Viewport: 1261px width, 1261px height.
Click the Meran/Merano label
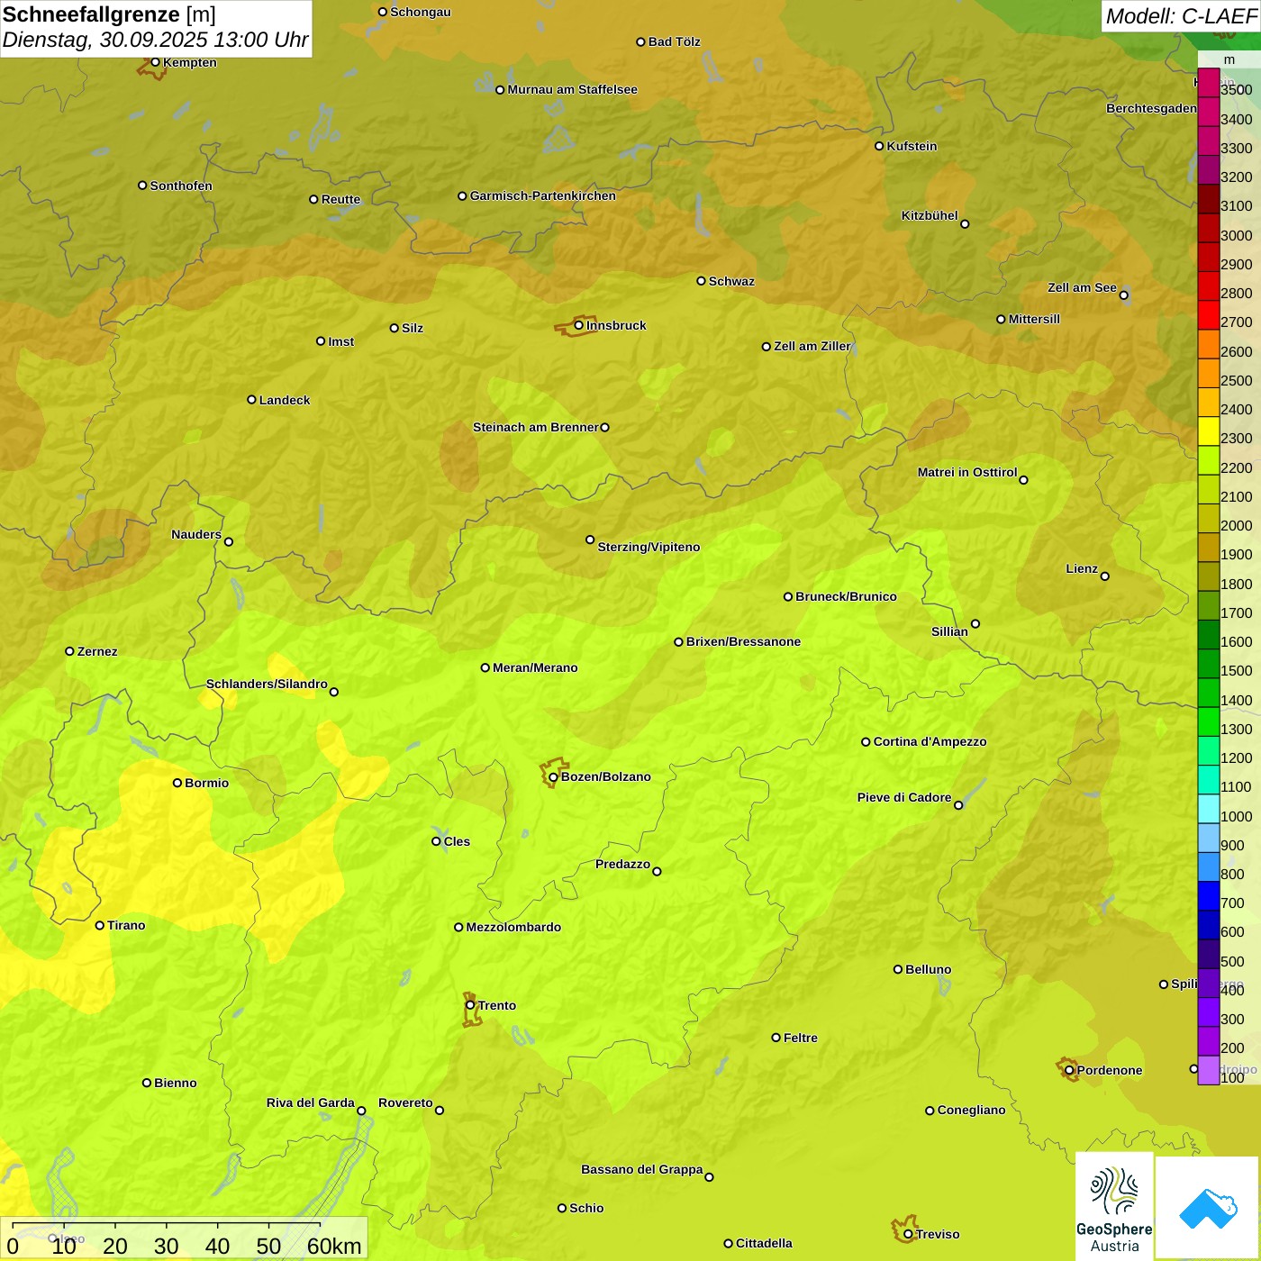[535, 667]
